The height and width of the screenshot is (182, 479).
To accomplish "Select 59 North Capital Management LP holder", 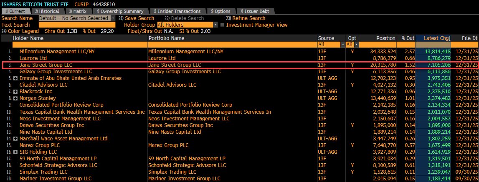I will tap(58, 159).
